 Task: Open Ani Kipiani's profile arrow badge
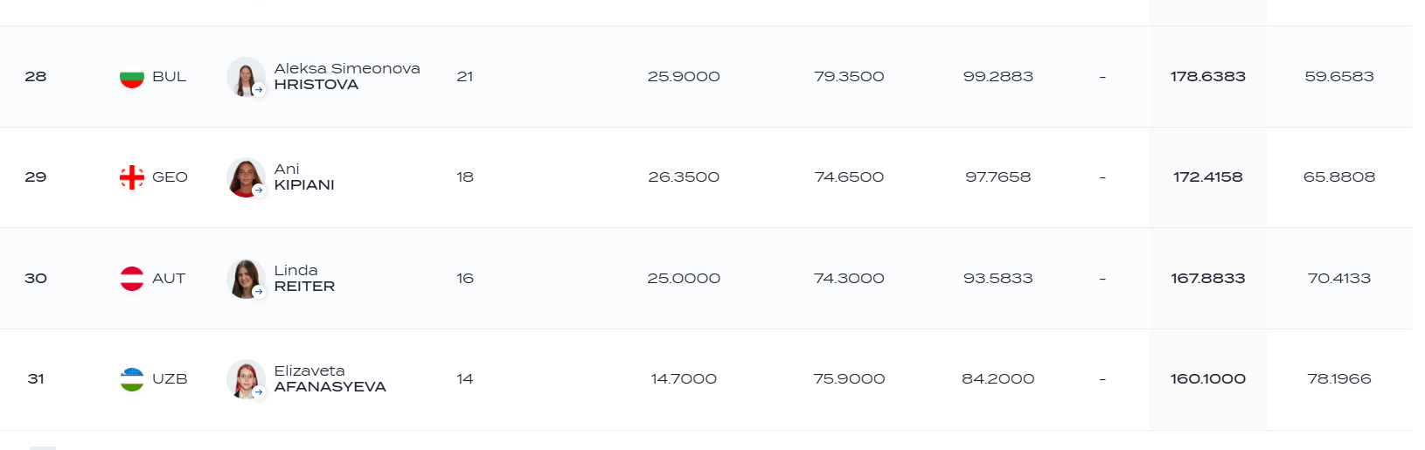tap(259, 190)
